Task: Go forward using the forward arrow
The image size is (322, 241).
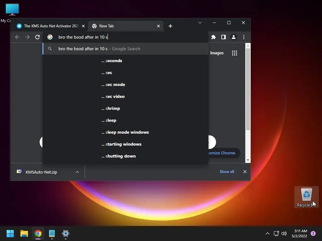Action: pyautogui.click(x=27, y=37)
